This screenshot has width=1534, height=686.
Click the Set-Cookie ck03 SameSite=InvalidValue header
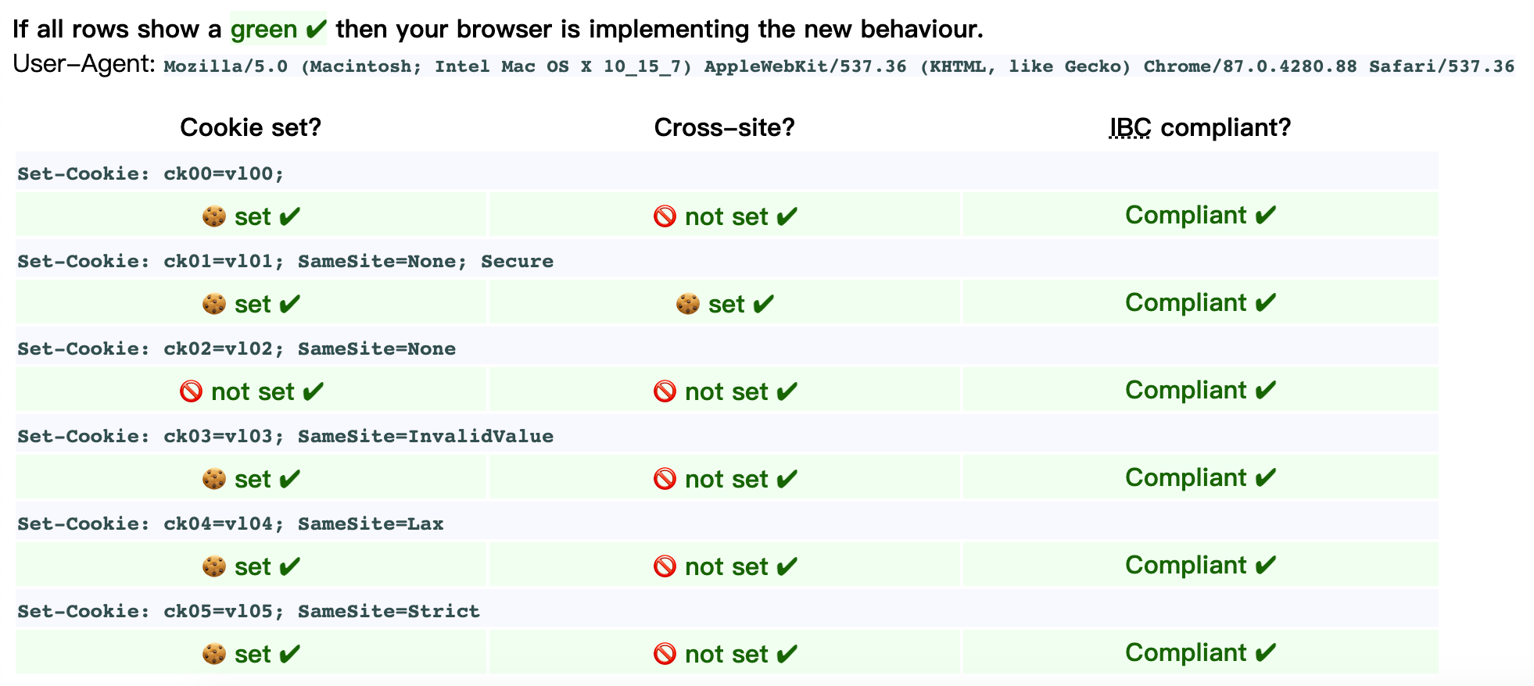pyautogui.click(x=285, y=436)
